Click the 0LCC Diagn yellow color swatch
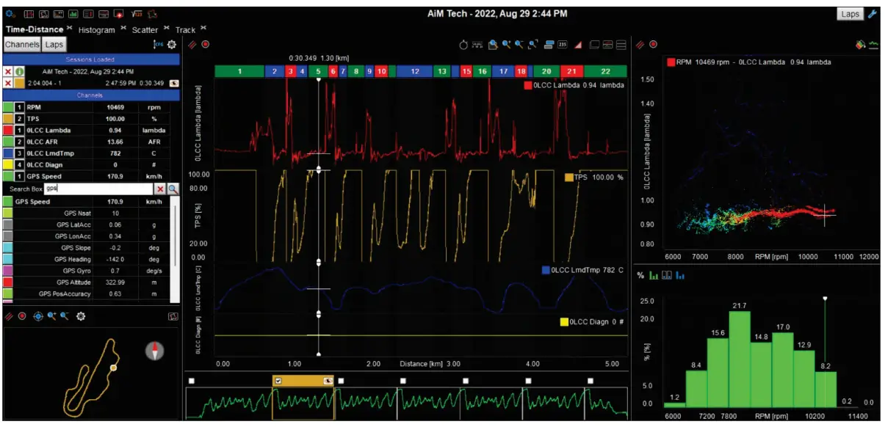Screen dimensions: 885x427 click(8, 165)
